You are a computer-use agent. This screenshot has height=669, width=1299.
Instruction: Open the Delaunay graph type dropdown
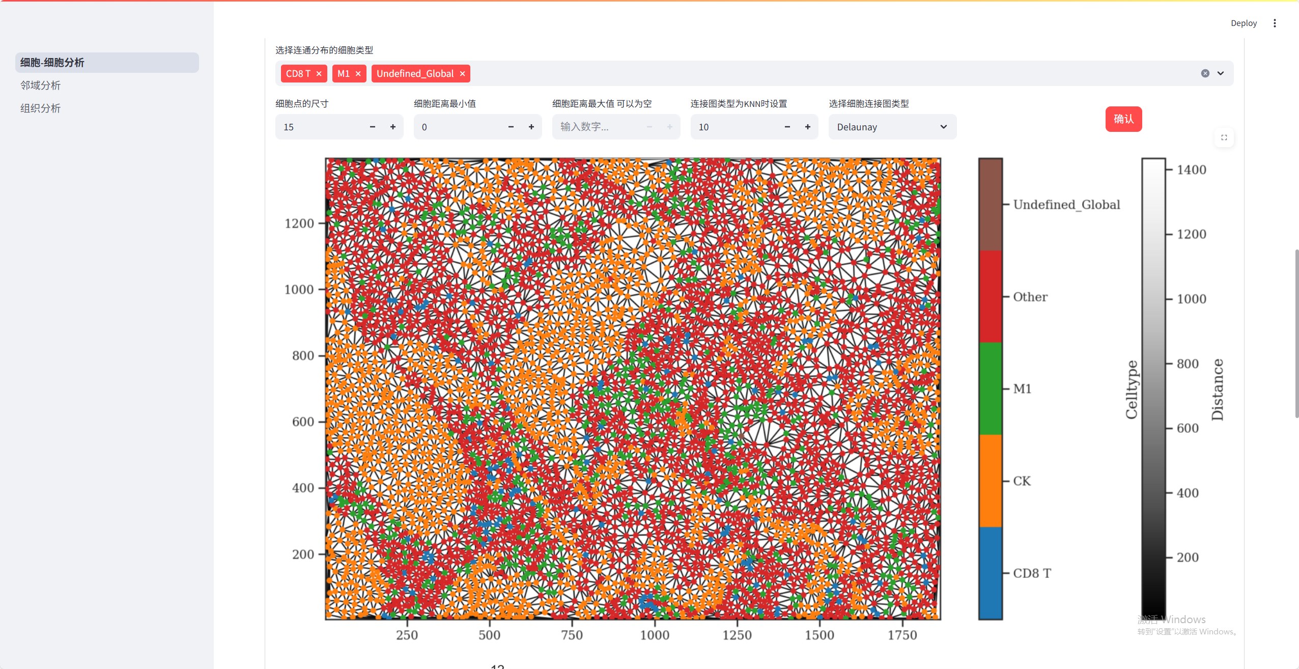click(x=892, y=127)
